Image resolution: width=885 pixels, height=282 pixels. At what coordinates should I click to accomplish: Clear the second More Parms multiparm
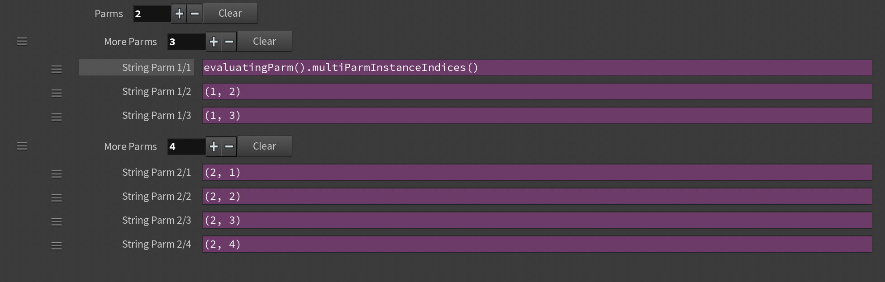pos(264,146)
